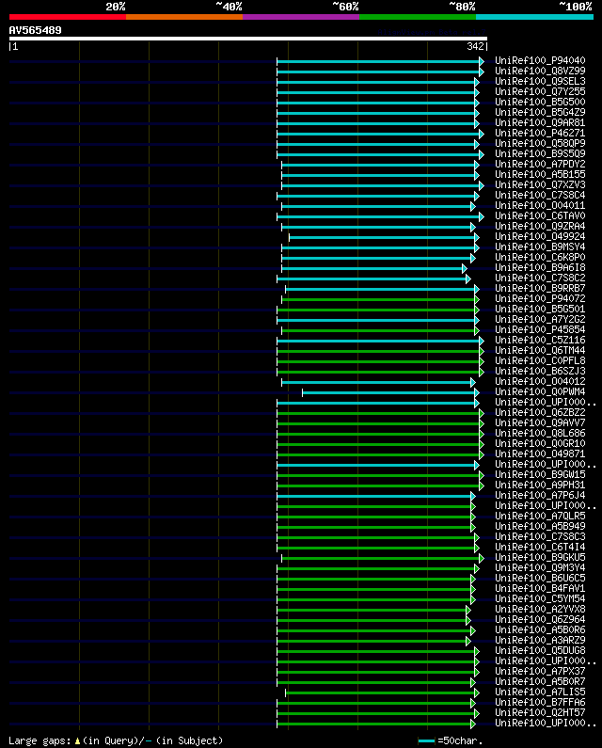Select the UniRef100_Q9ZRA4 label
This screenshot has height=748, width=602.
(540, 226)
